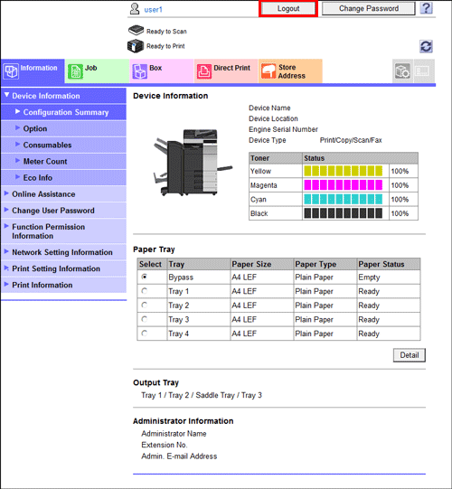Click the Ready to Print printer icon
452x489 pixels.
[x=136, y=46]
